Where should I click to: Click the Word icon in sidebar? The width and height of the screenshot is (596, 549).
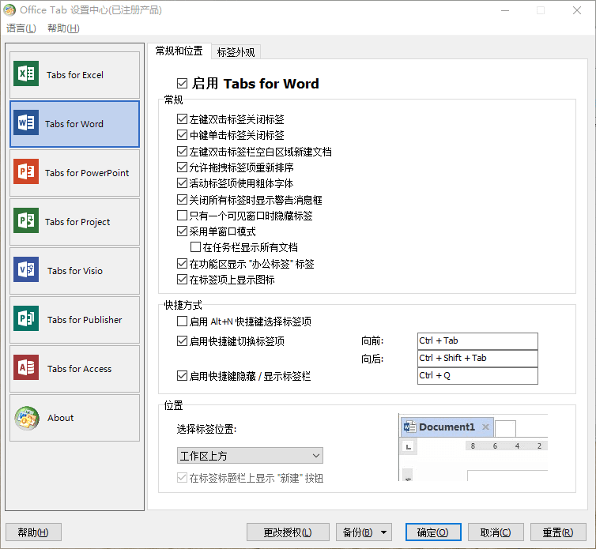(x=26, y=122)
